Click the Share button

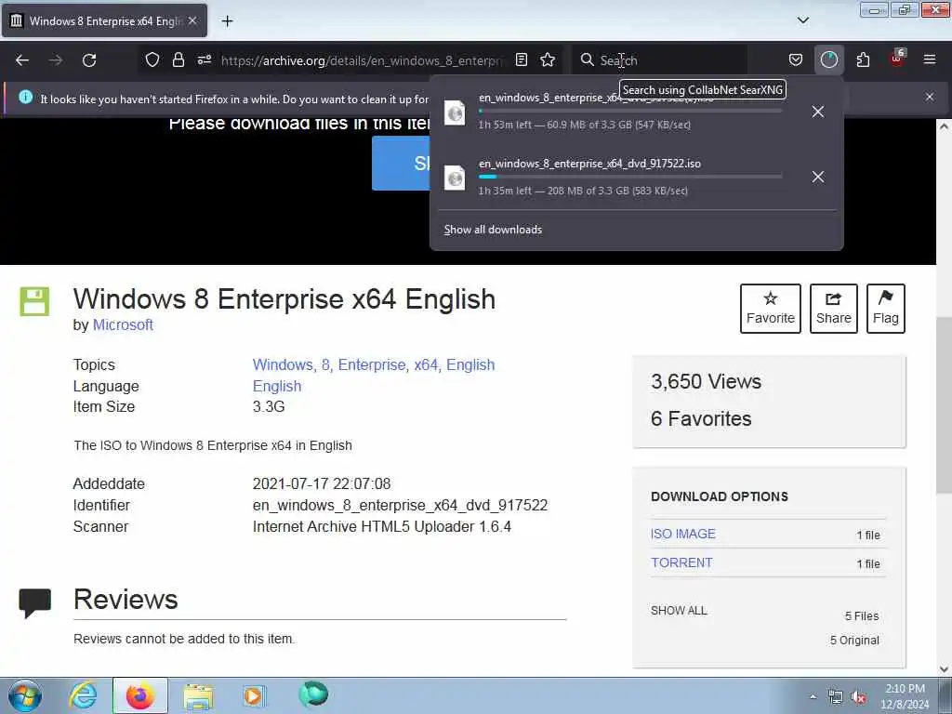[x=834, y=309]
